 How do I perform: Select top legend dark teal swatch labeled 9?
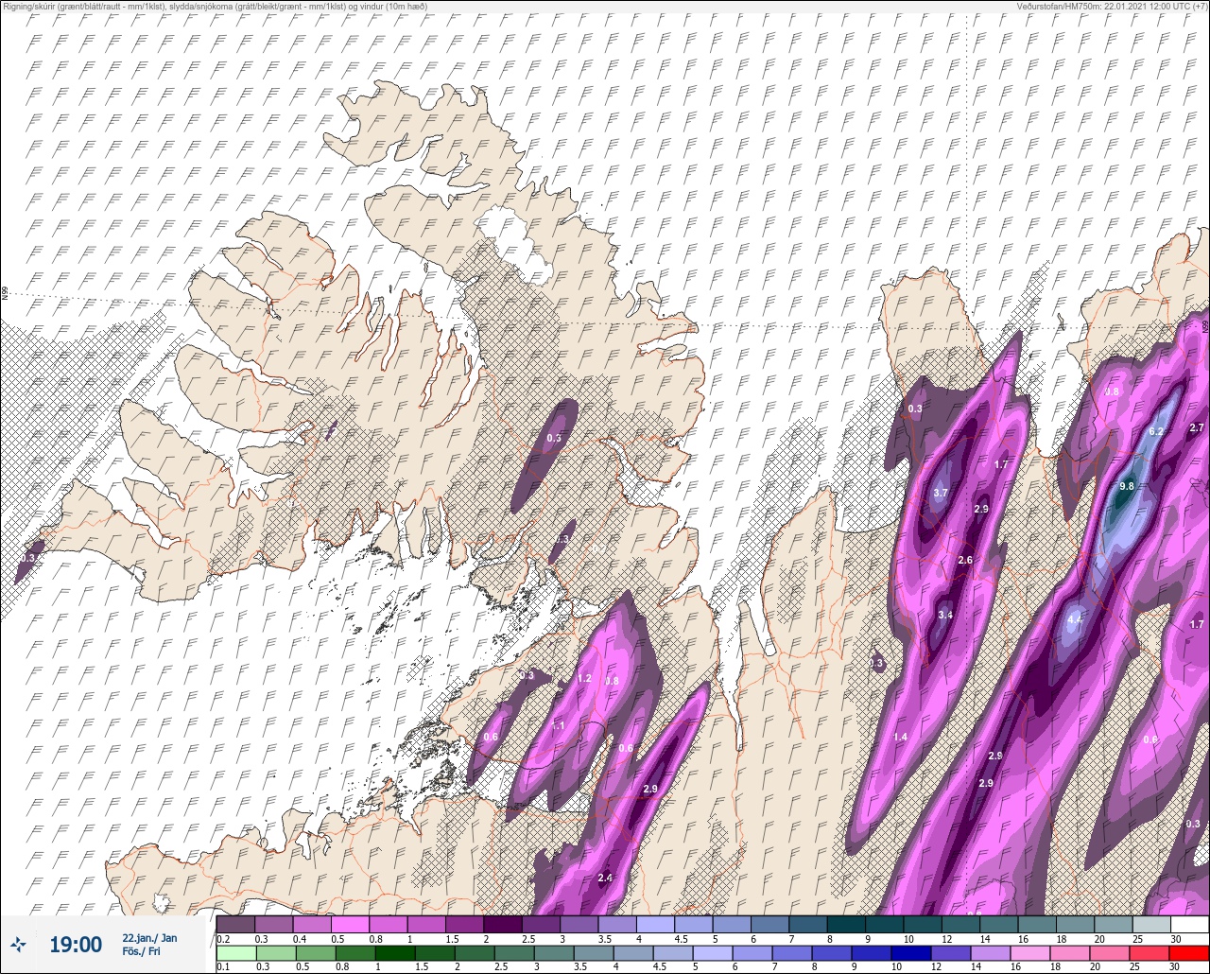tap(884, 924)
